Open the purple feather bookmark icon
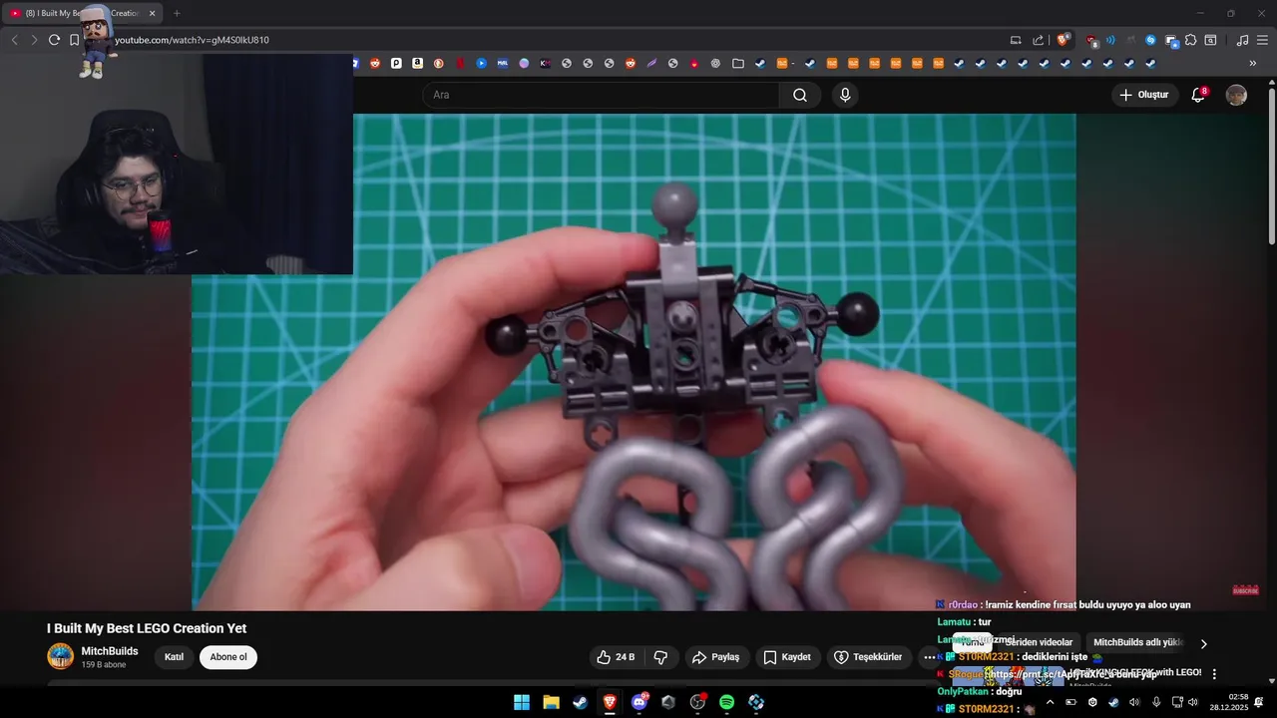1277x718 pixels. pos(651,63)
